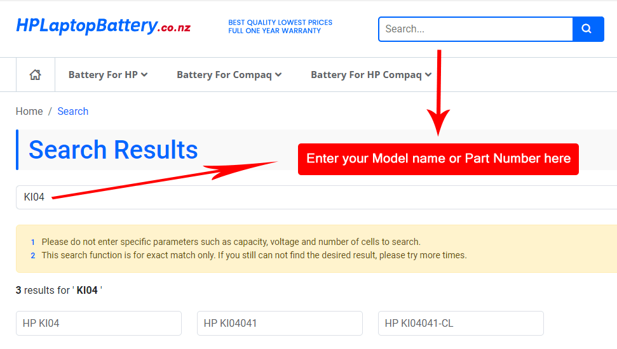The image size is (617, 349).
Task: Choose the HP KI04041-CL result
Action: [x=461, y=324]
